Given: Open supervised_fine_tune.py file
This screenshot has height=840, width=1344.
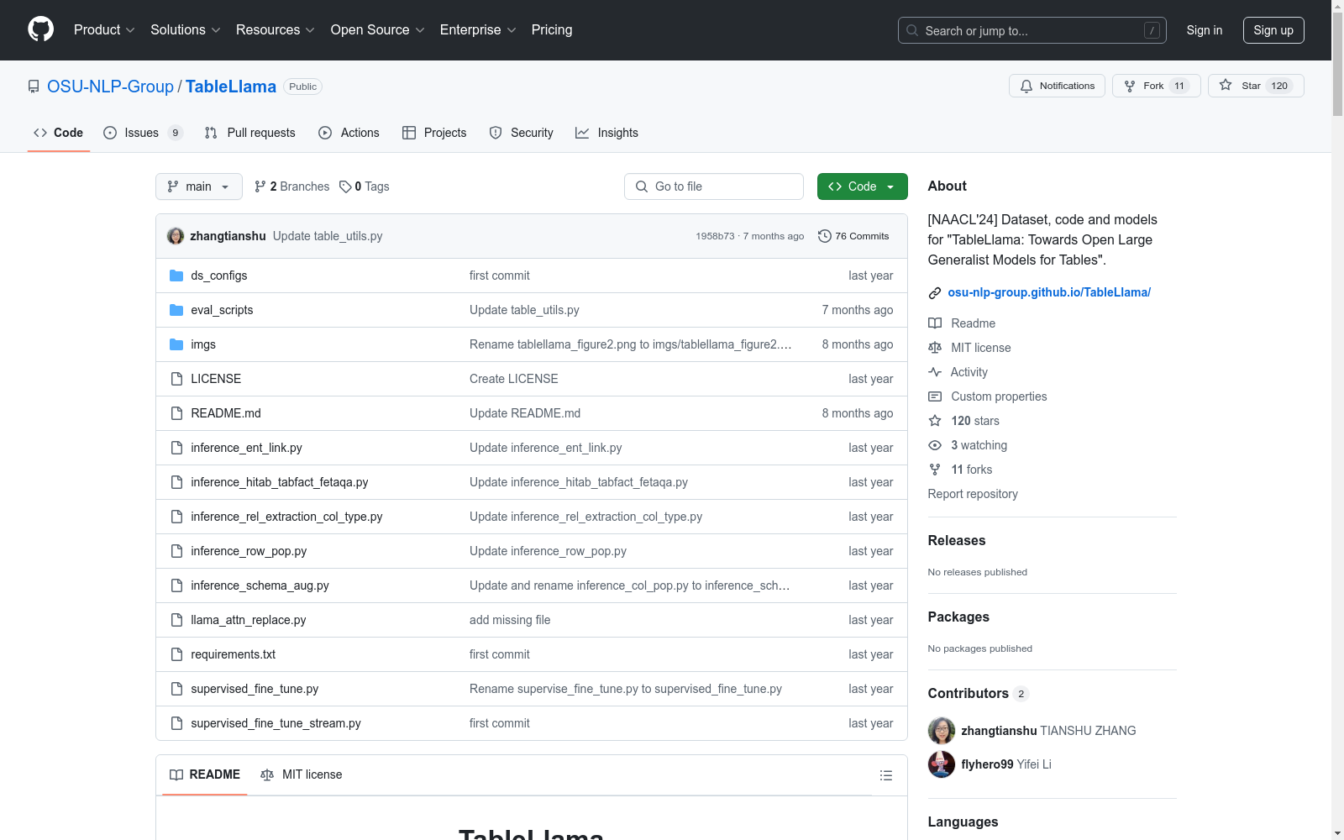Looking at the screenshot, I should click(x=255, y=689).
